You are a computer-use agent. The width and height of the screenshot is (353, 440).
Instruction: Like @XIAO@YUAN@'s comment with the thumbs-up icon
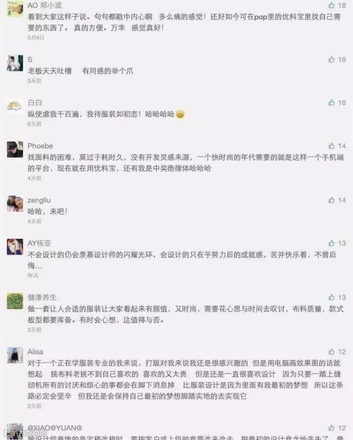pos(331,428)
